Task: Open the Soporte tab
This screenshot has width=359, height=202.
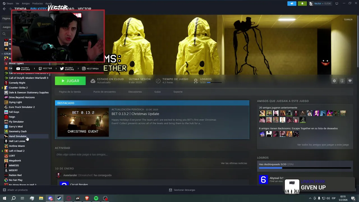Action: coord(178,92)
